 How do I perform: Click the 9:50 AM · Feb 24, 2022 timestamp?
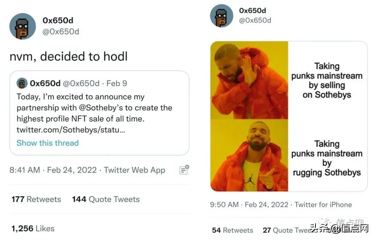249,205
